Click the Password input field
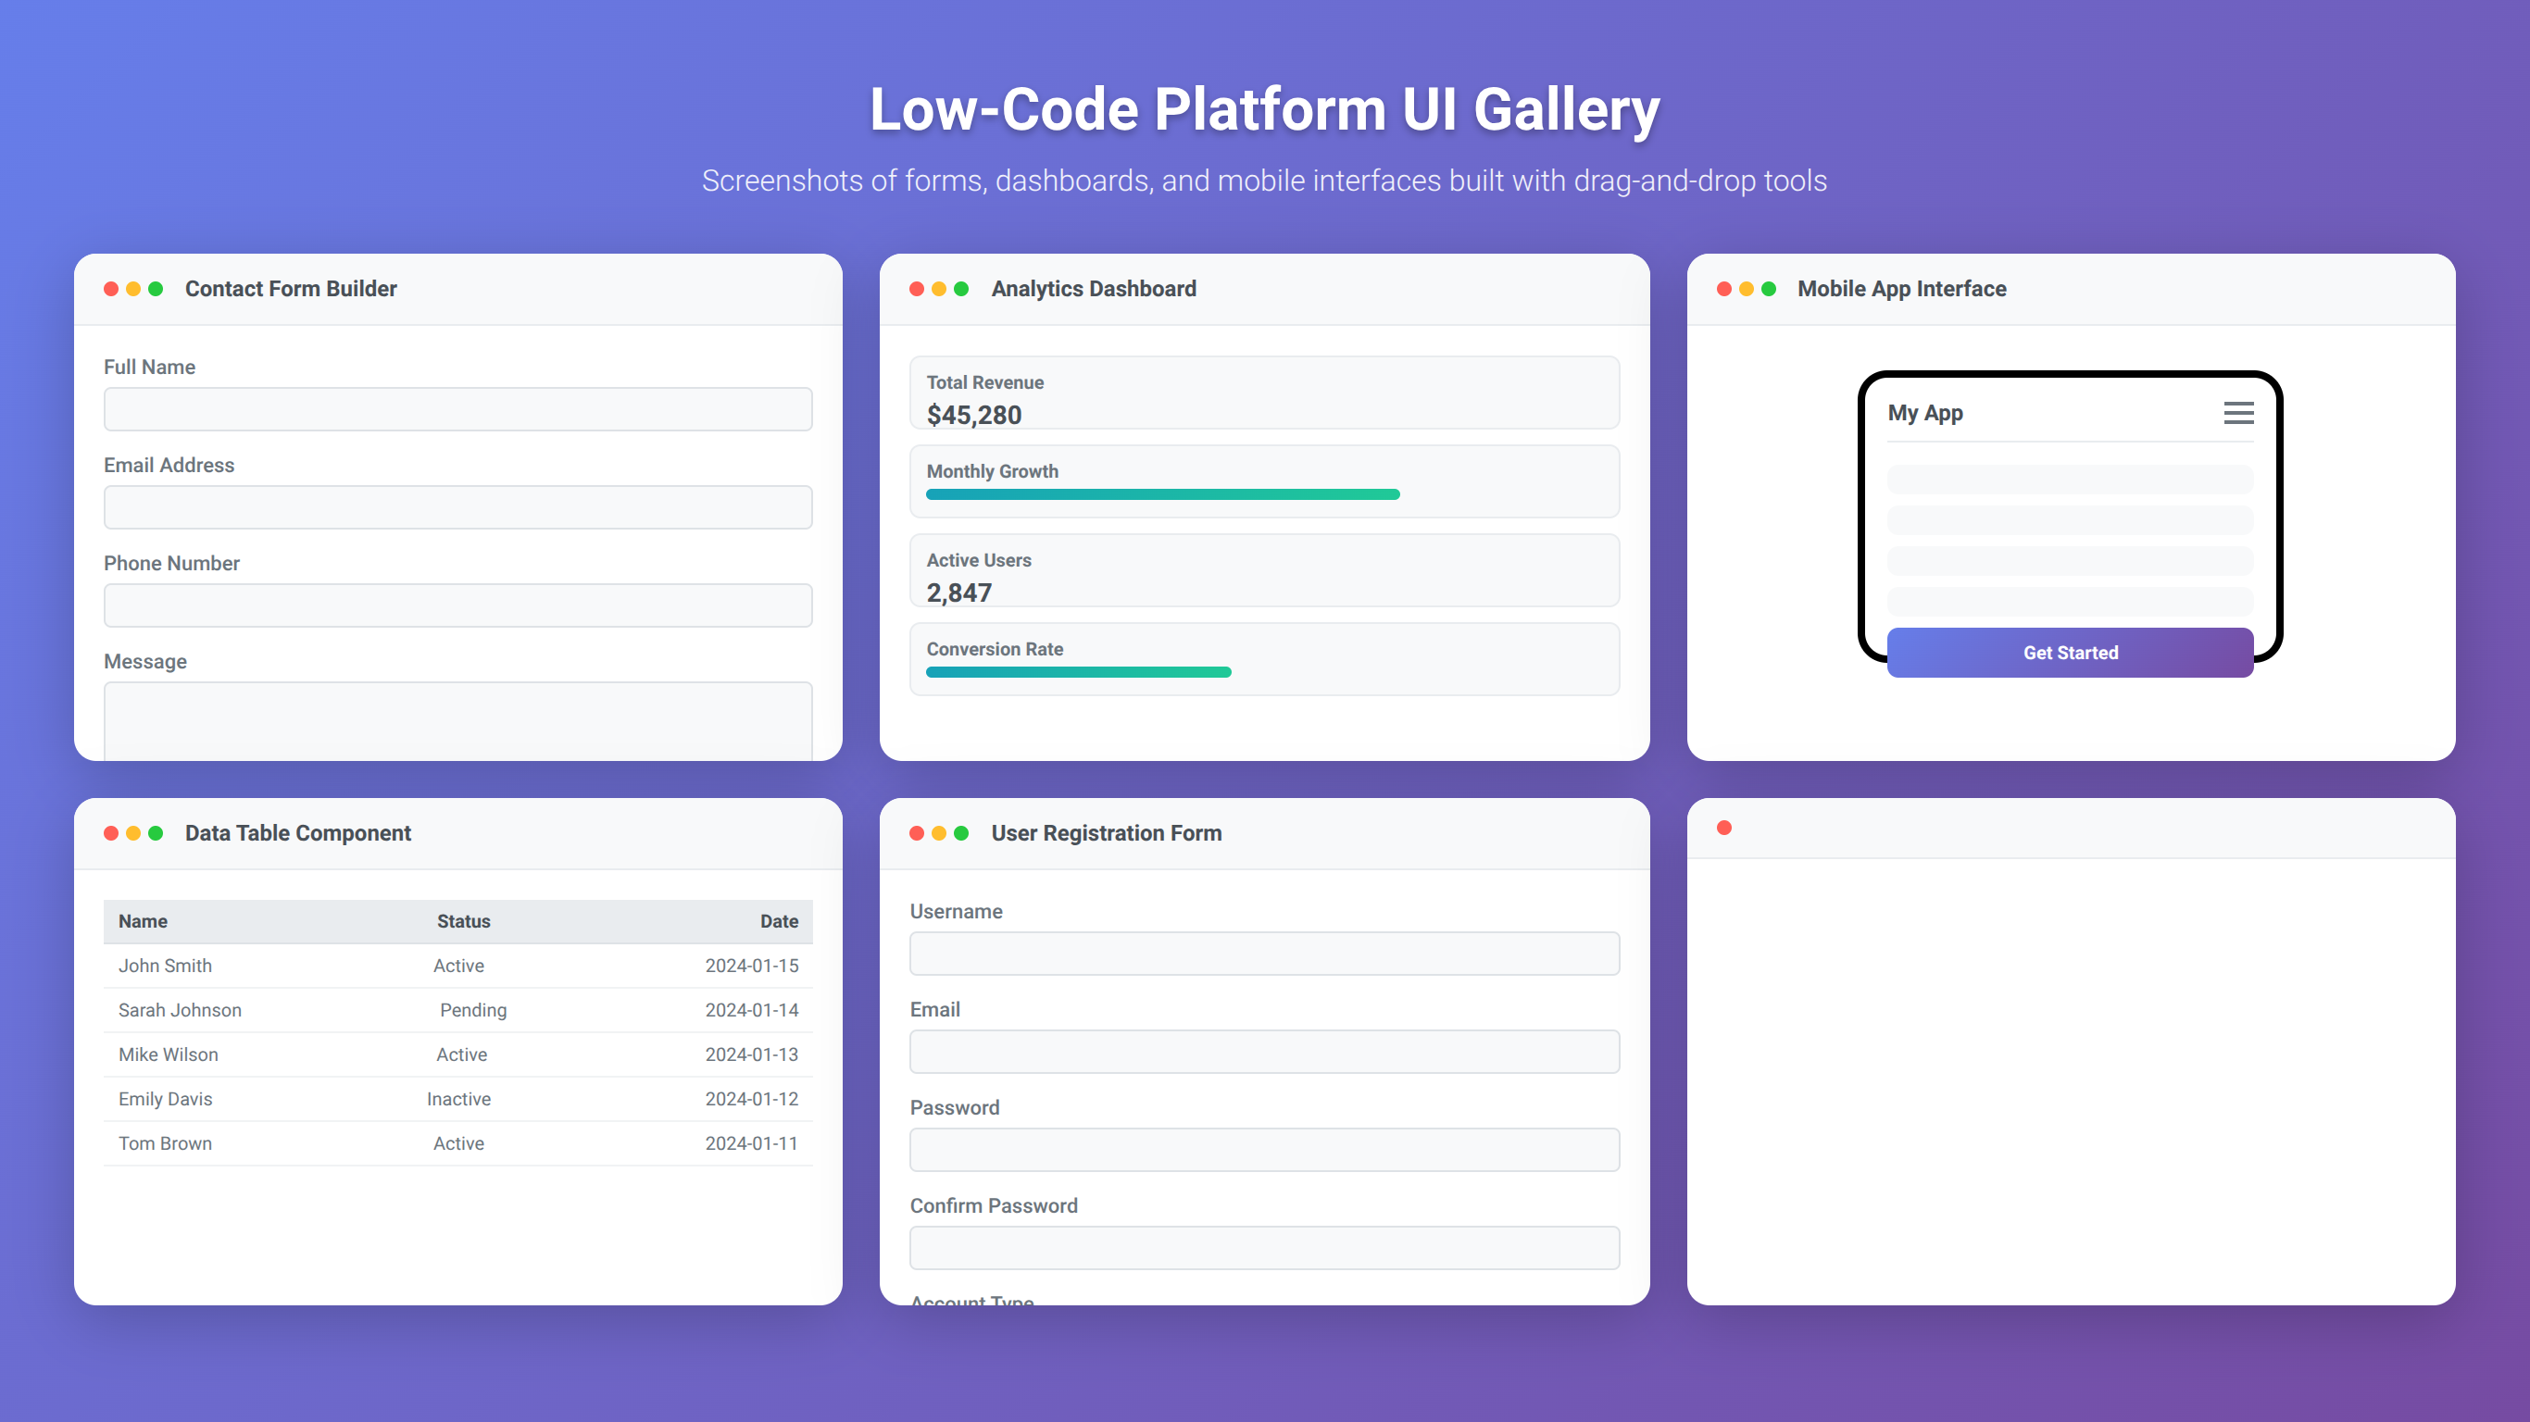The width and height of the screenshot is (2530, 1422). point(1265,1150)
